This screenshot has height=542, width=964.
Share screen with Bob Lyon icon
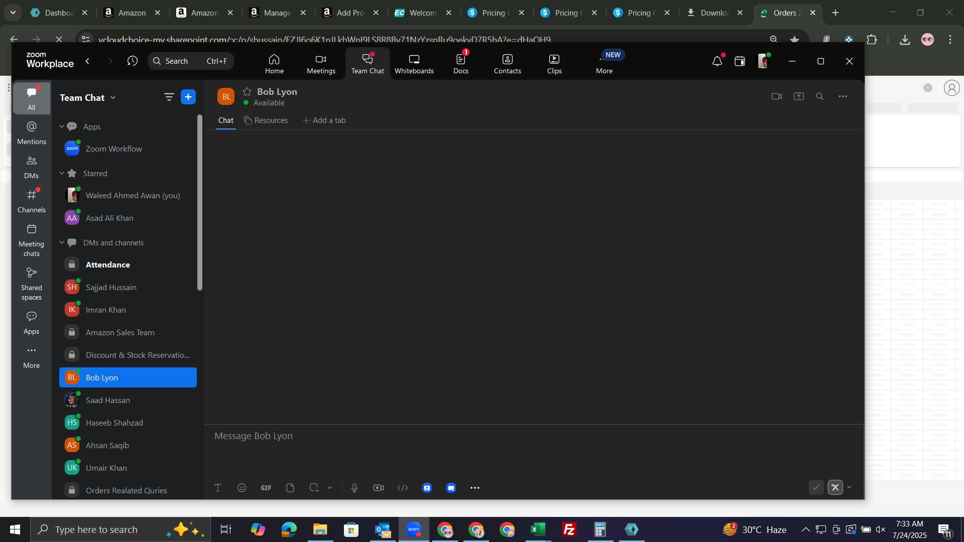(x=798, y=96)
